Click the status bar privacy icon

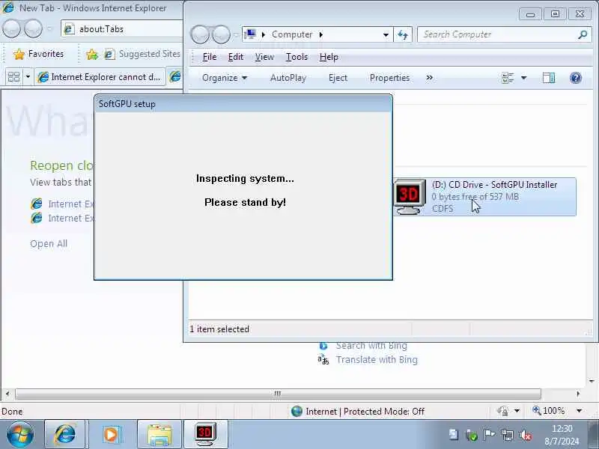(502, 411)
